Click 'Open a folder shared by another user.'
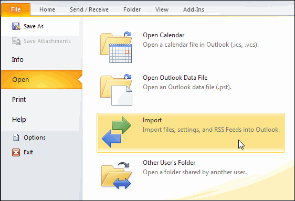The image size is (295, 201). pyautogui.click(x=195, y=172)
